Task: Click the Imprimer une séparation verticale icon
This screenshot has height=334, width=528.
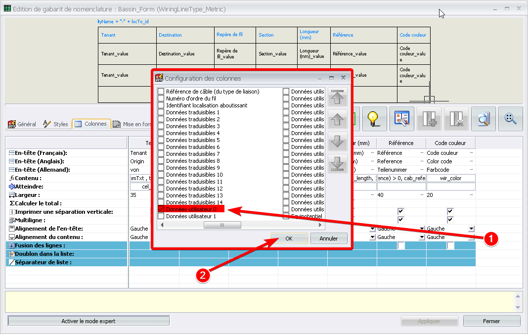Action: click(12, 212)
